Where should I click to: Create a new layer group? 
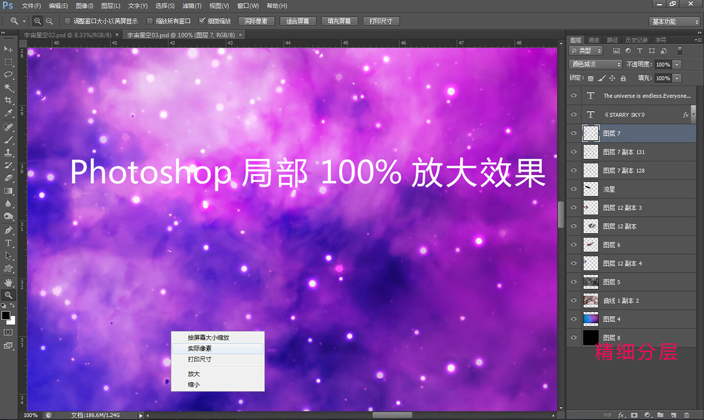[660, 415]
